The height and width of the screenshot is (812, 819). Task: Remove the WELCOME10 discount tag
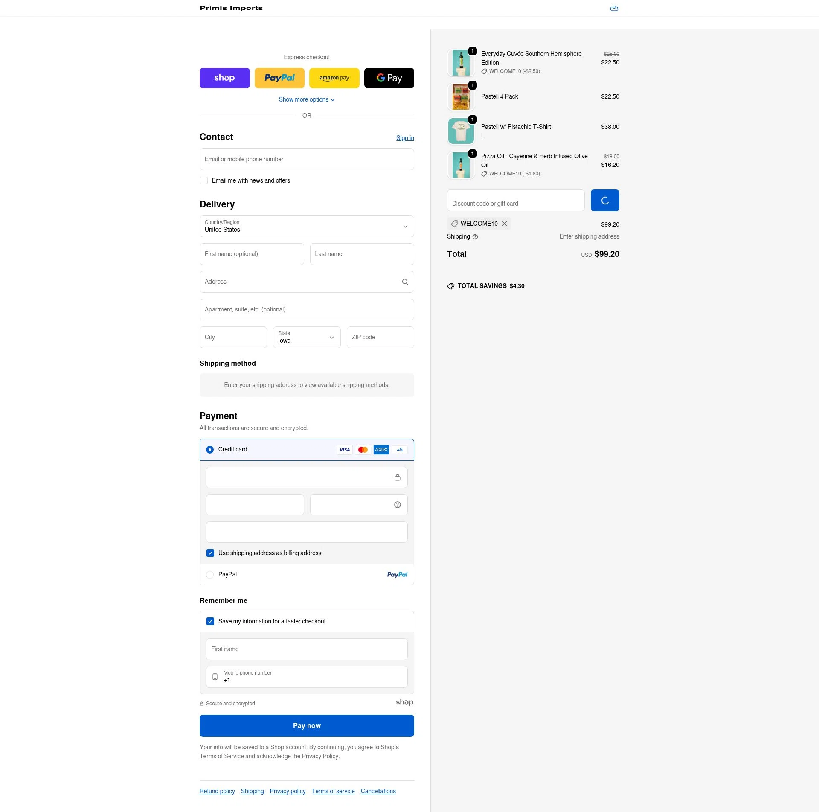(x=505, y=224)
